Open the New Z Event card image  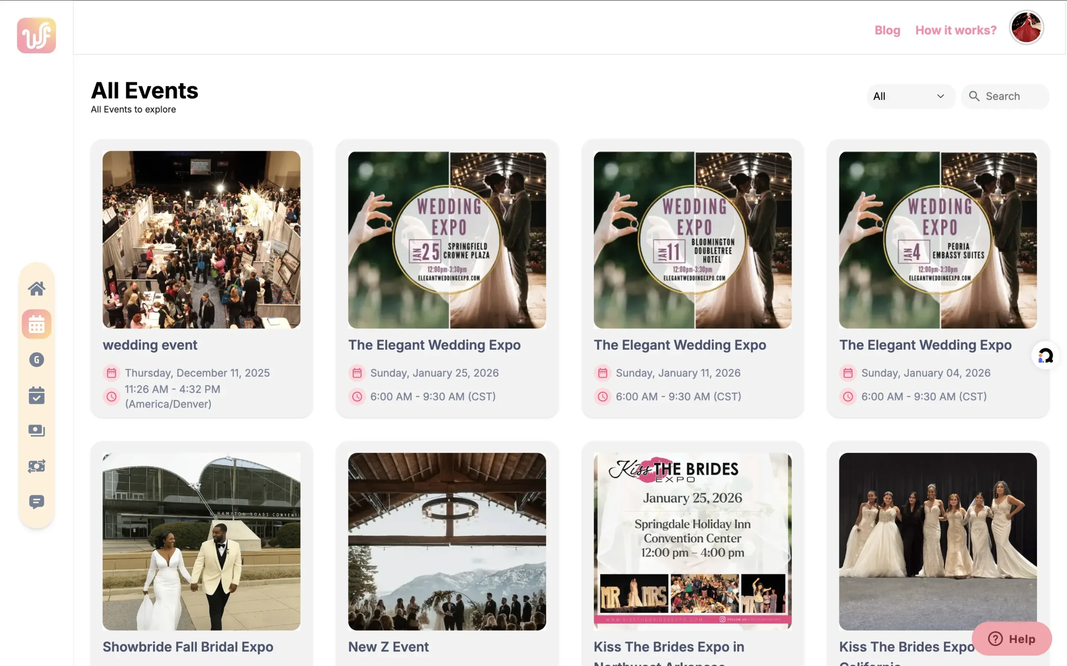click(x=447, y=542)
